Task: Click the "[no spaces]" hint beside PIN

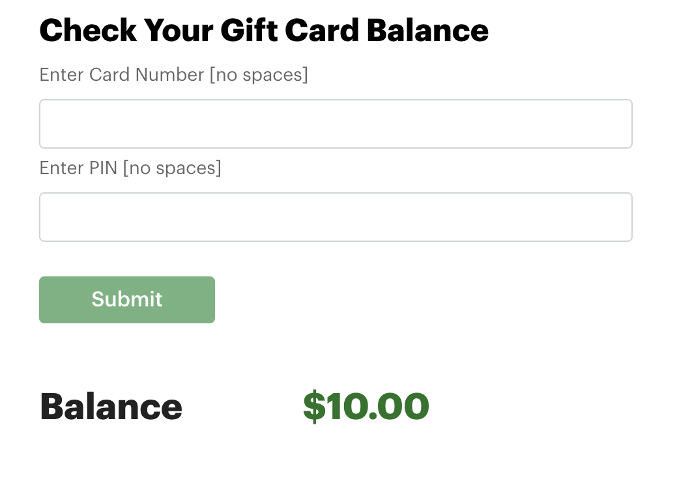Action: (172, 168)
